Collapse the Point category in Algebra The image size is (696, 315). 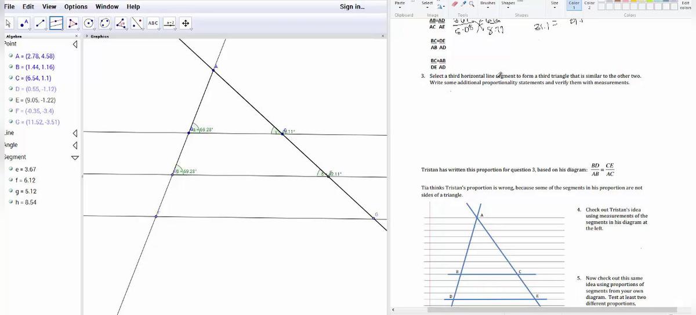pos(75,45)
